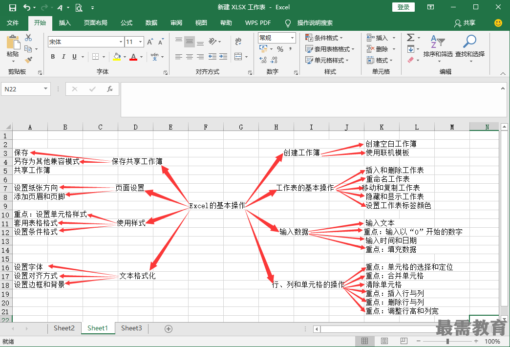Screen dimensions: 510x347
Task: Click the Percent Style icon
Action: click(x=280, y=49)
